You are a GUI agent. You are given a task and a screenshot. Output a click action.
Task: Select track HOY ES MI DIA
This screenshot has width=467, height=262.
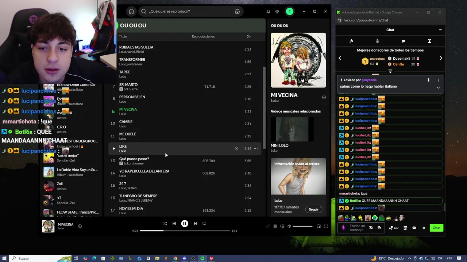185,210
